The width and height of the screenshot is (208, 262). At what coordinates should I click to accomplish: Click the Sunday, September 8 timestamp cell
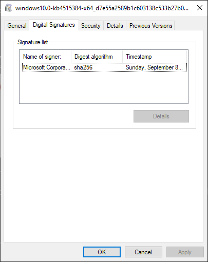tap(154, 67)
